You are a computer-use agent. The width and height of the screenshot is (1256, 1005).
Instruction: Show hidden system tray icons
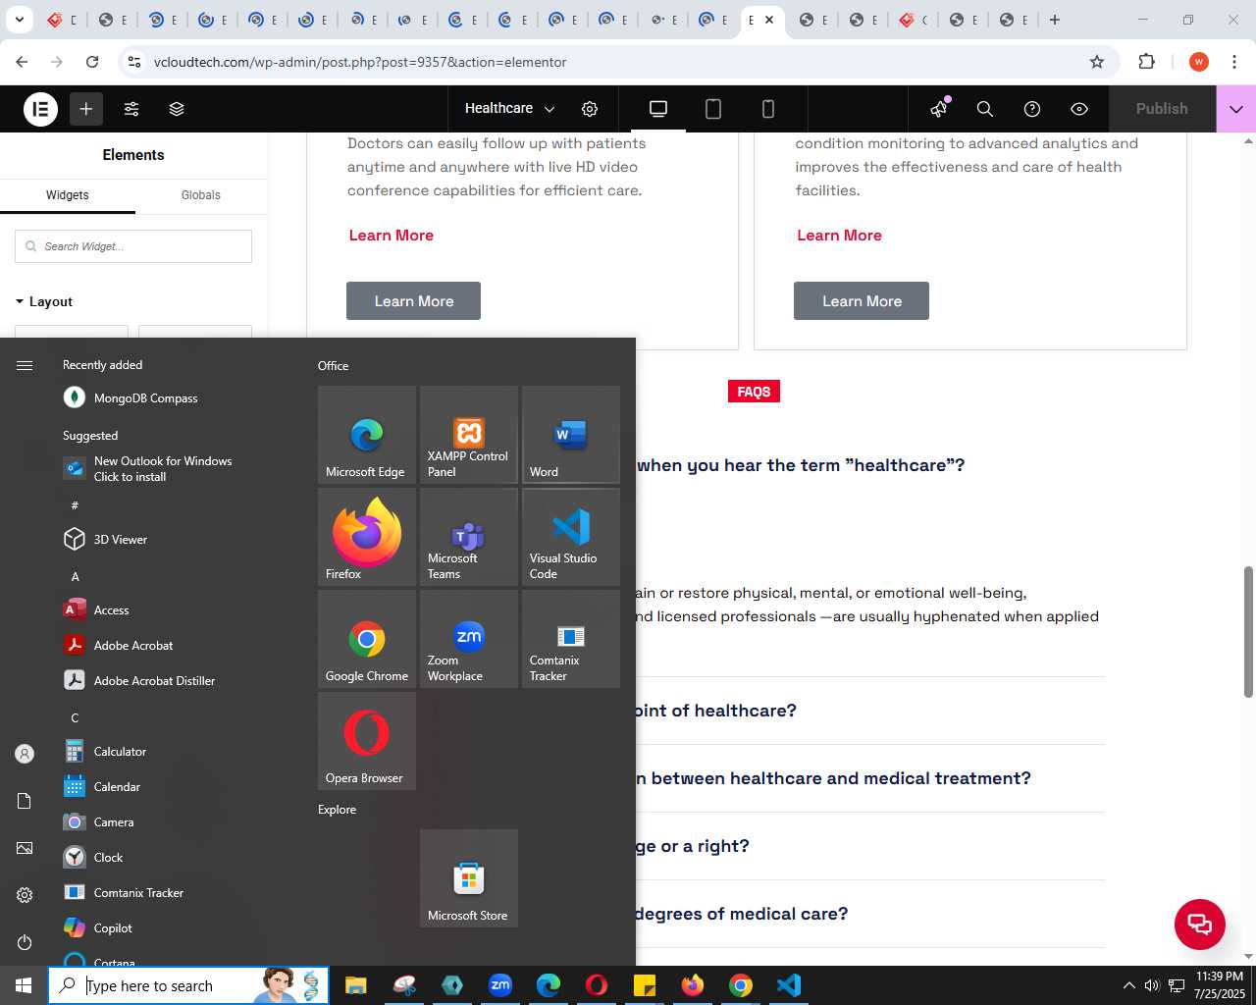tap(1128, 985)
